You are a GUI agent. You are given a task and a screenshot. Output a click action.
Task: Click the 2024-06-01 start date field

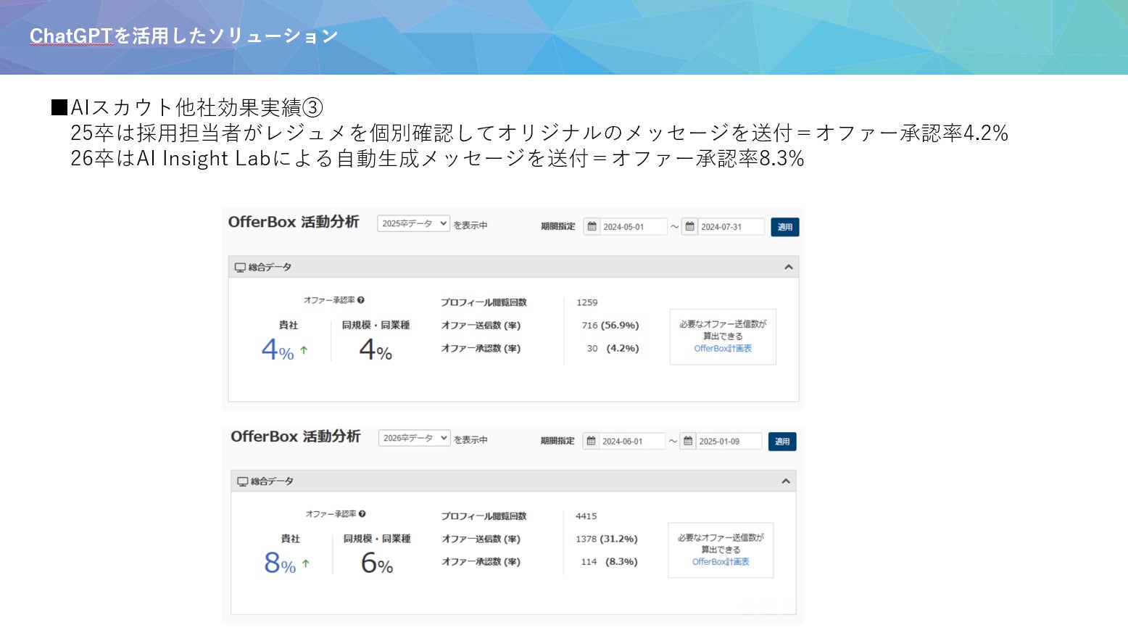click(x=631, y=441)
